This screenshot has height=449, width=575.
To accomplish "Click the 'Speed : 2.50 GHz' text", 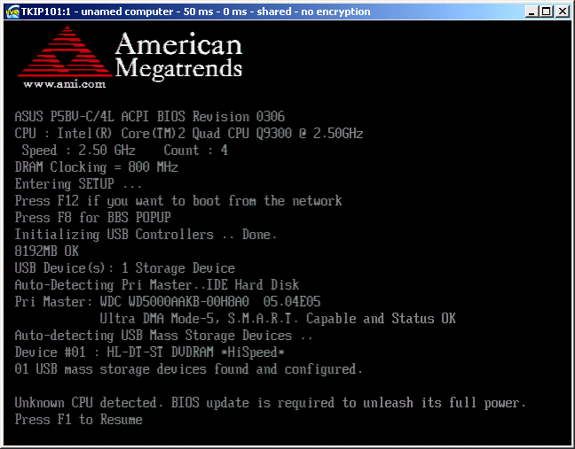I will (78, 150).
